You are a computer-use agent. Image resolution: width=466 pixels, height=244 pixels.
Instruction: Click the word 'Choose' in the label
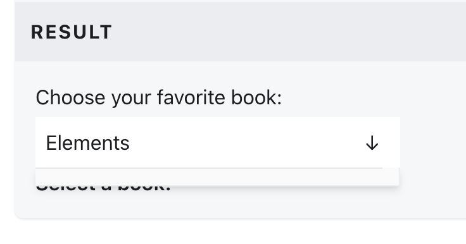[70, 97]
